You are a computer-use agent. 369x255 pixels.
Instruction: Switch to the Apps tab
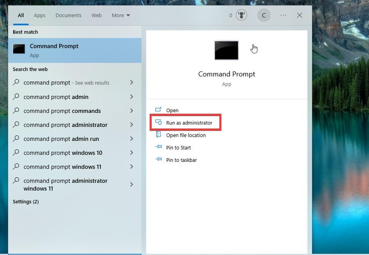coord(39,16)
